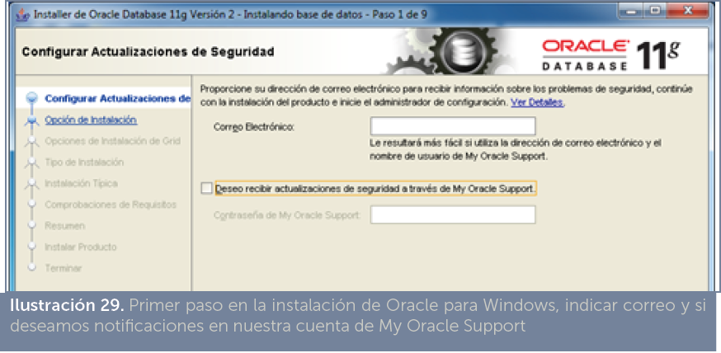Viewport: 721px width, 353px height.
Task: Select Instalar Producto in the steps list
Action: (80, 247)
